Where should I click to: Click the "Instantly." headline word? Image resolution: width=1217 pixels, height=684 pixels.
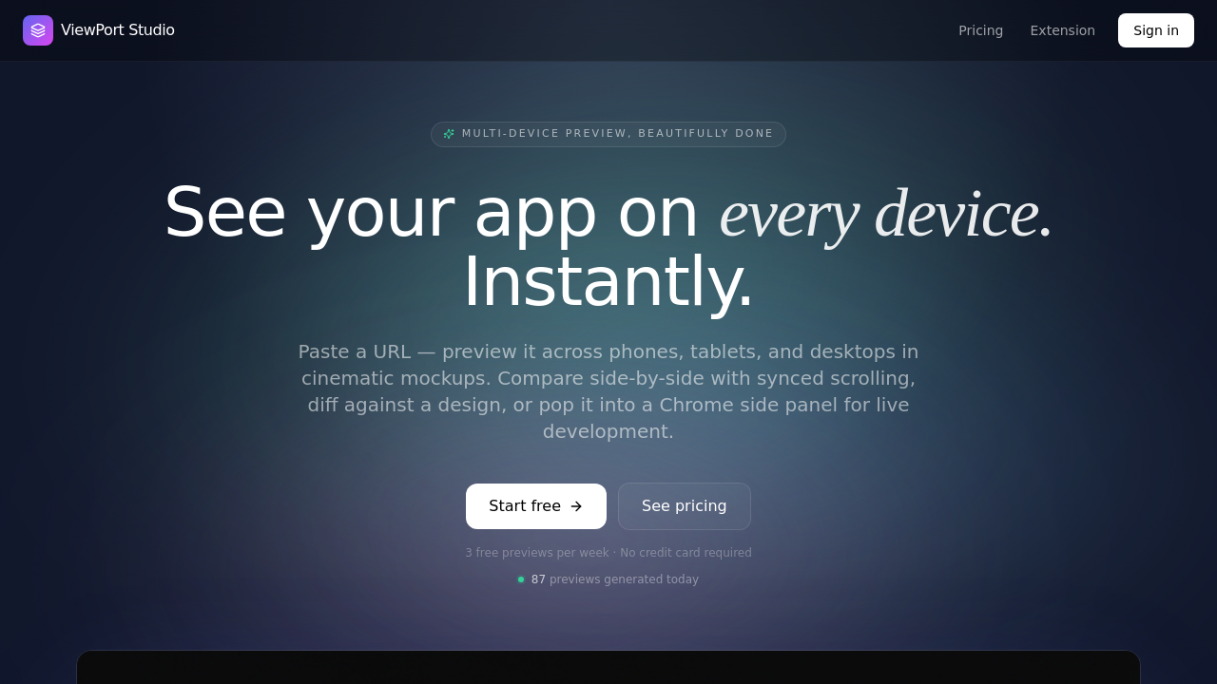(608, 282)
